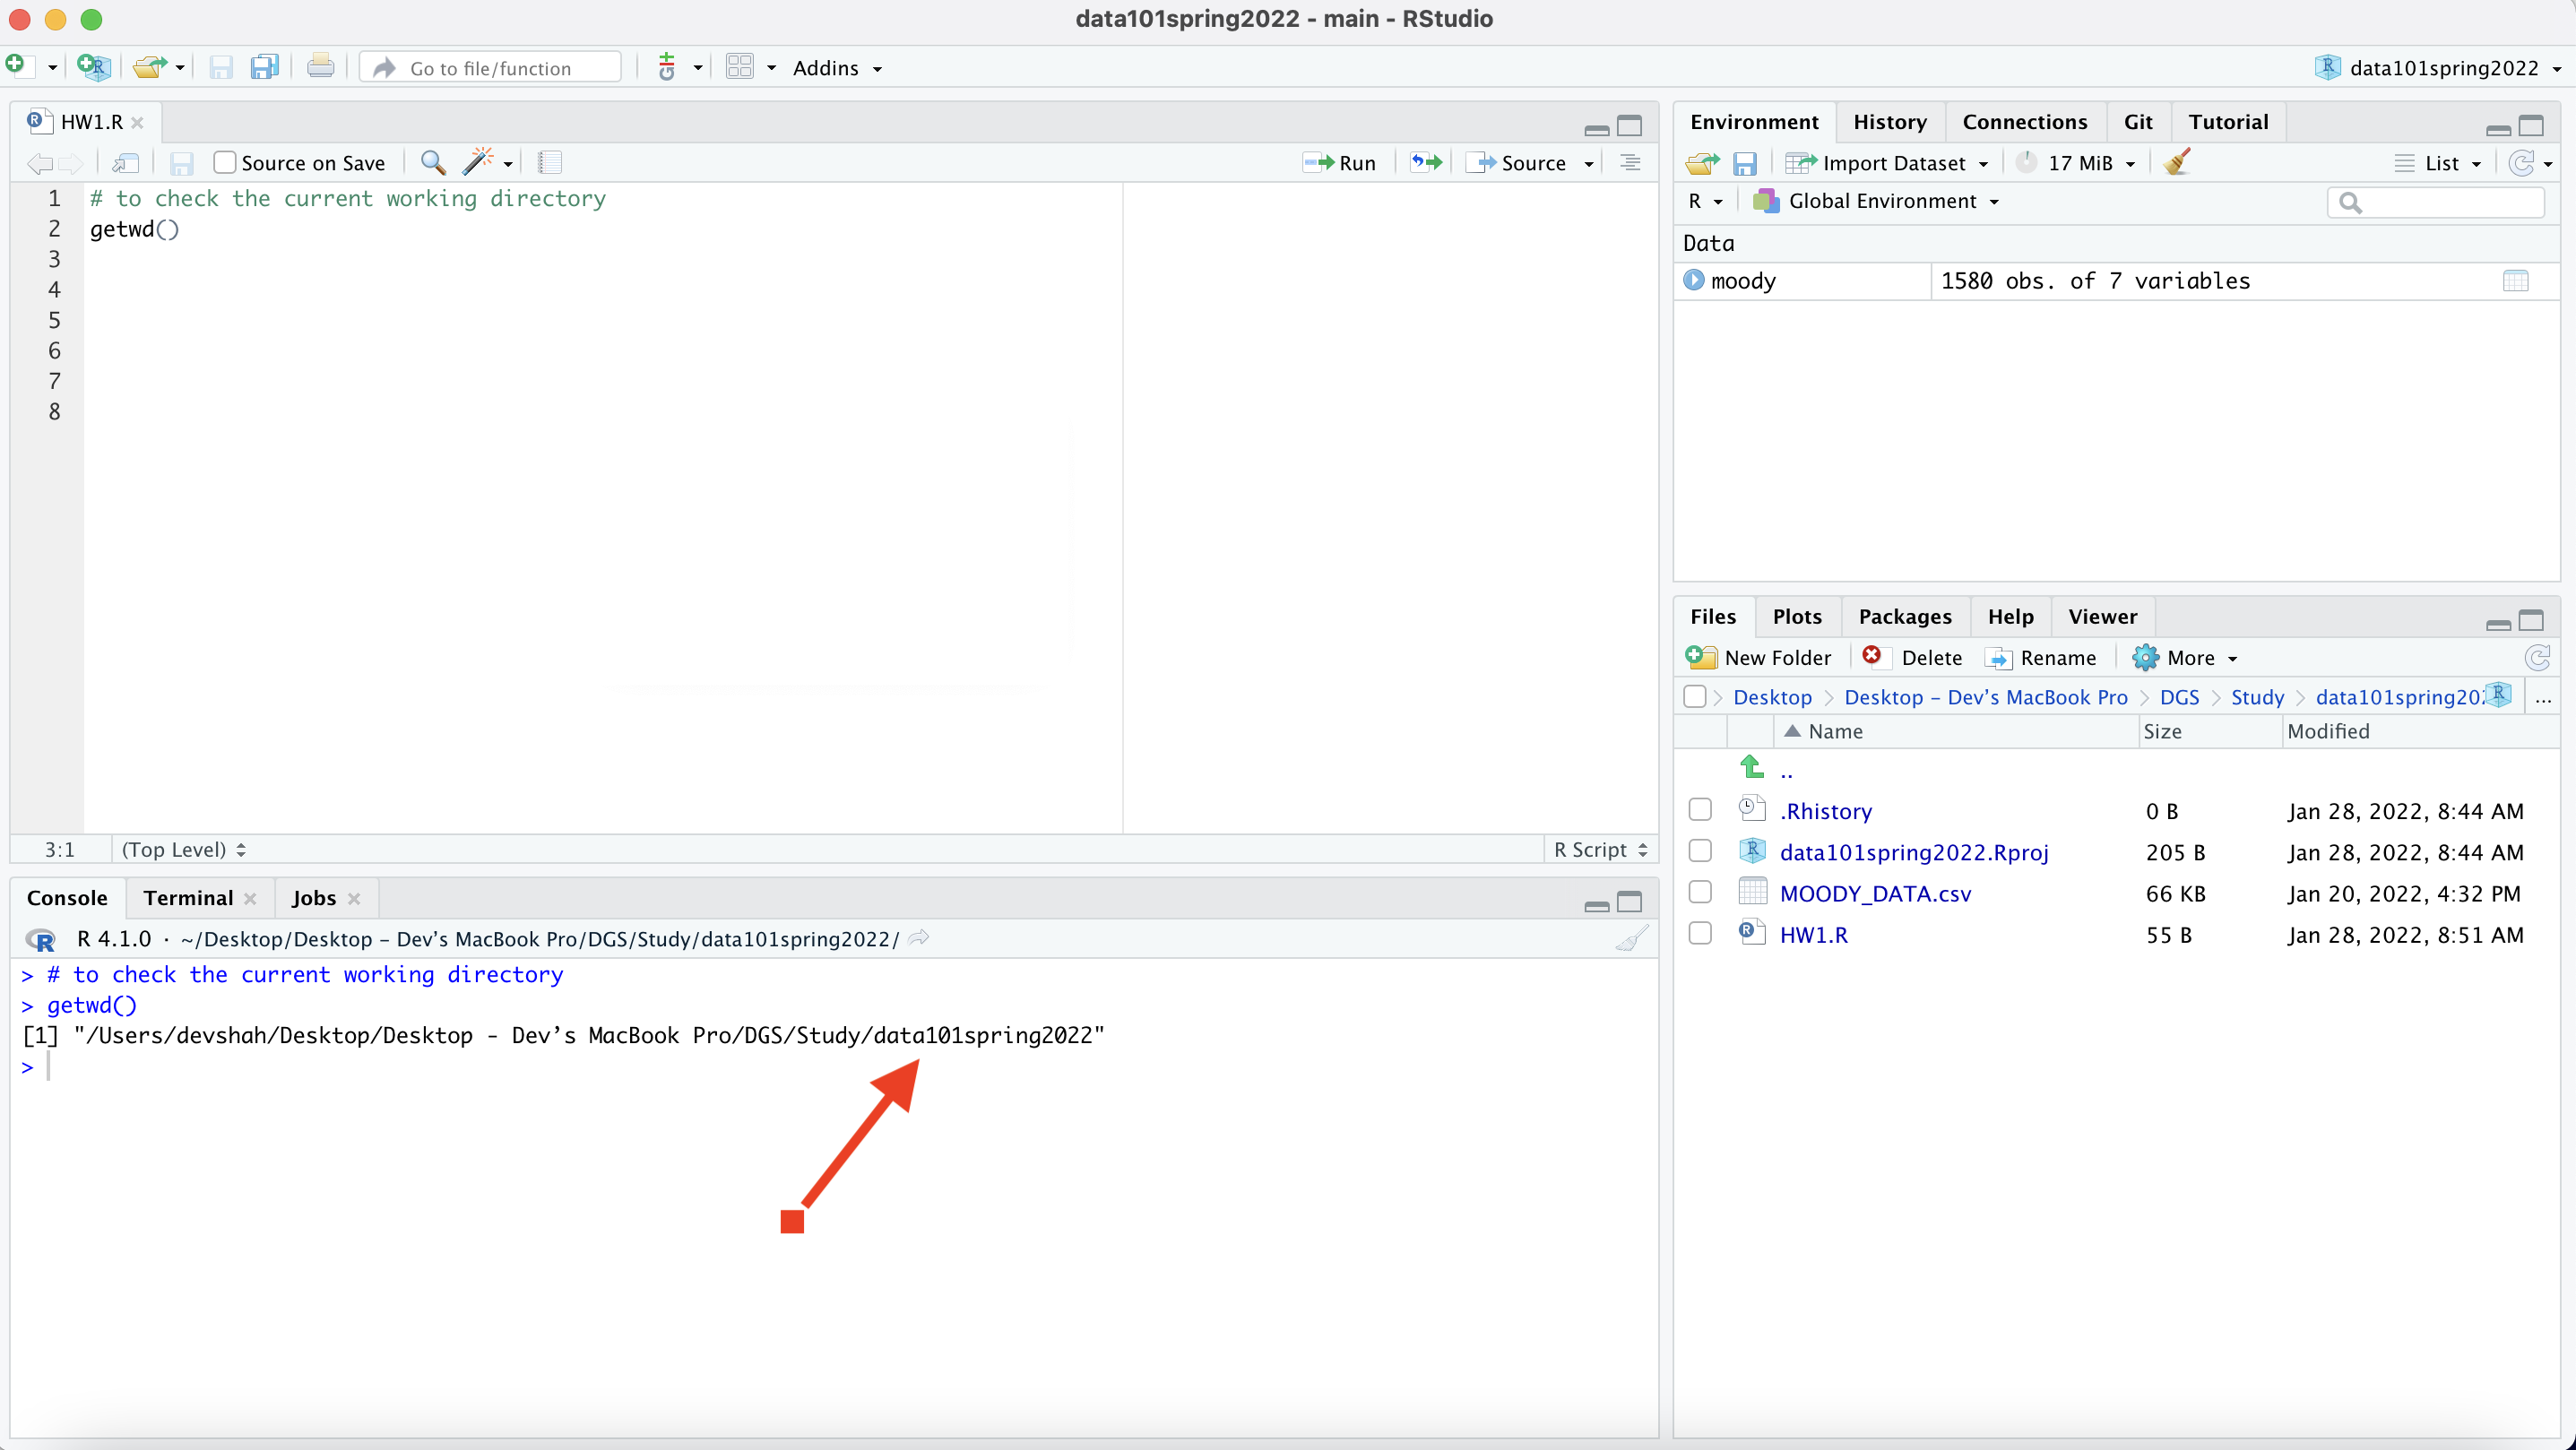Clear console with the broom icon
This screenshot has height=1450, width=2576.
[x=1631, y=938]
